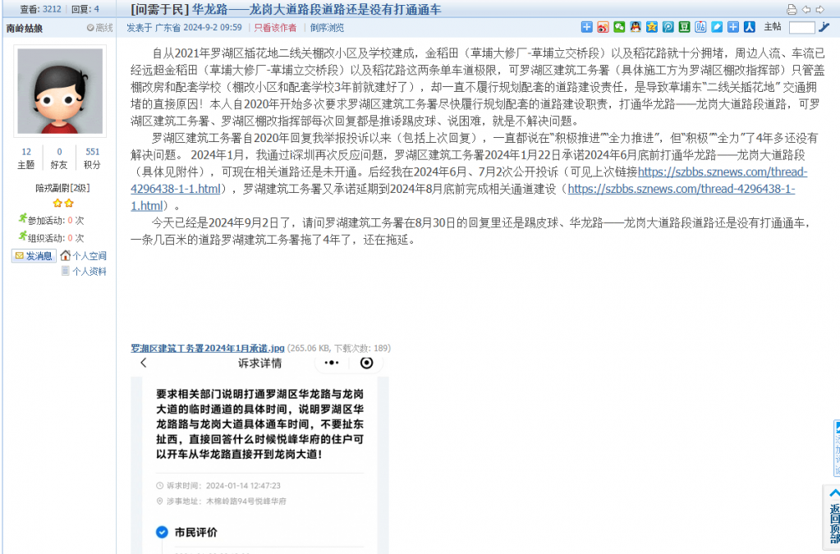Share post via Weibo icon
This screenshot has width=840, height=554.
604,27
